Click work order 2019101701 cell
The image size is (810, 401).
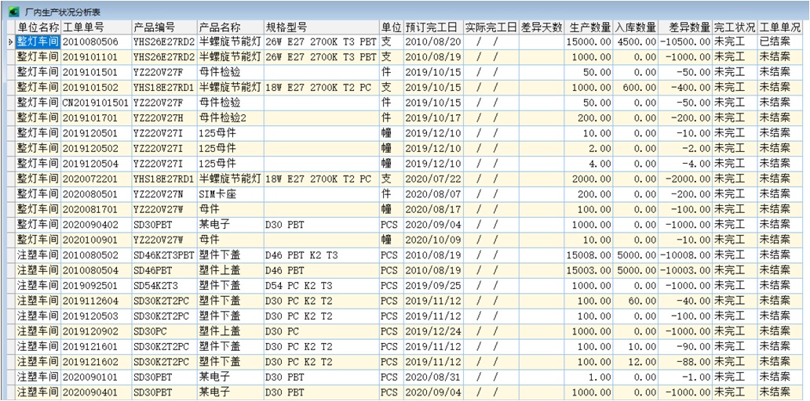pyautogui.click(x=97, y=118)
